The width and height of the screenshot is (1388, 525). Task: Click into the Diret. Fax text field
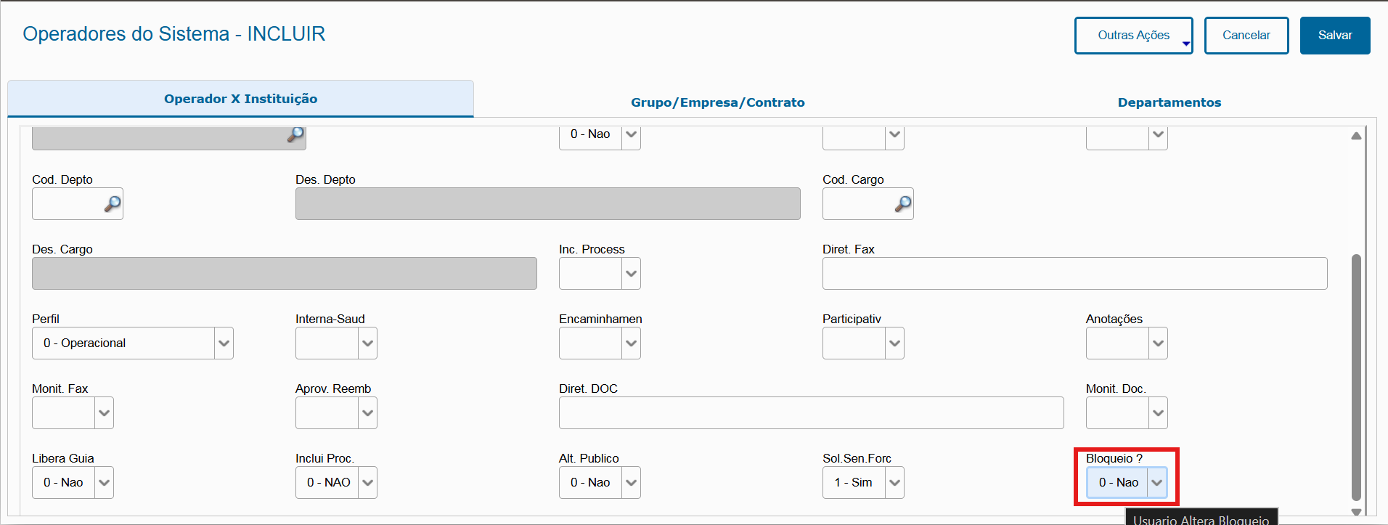pos(1074,274)
